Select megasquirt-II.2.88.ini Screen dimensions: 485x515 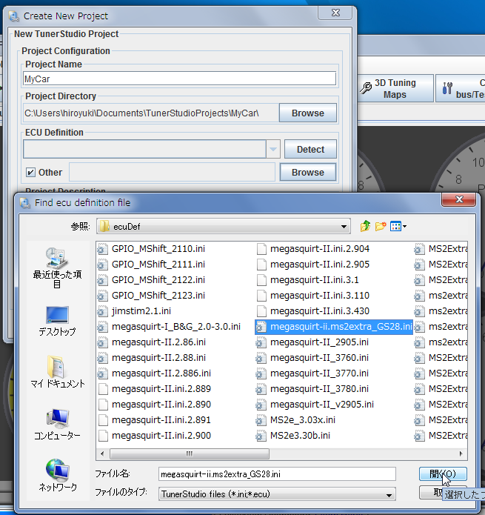pyautogui.click(x=158, y=358)
